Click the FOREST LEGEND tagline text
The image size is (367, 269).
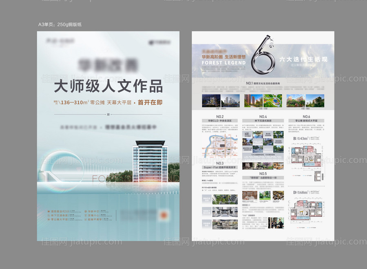223,62
